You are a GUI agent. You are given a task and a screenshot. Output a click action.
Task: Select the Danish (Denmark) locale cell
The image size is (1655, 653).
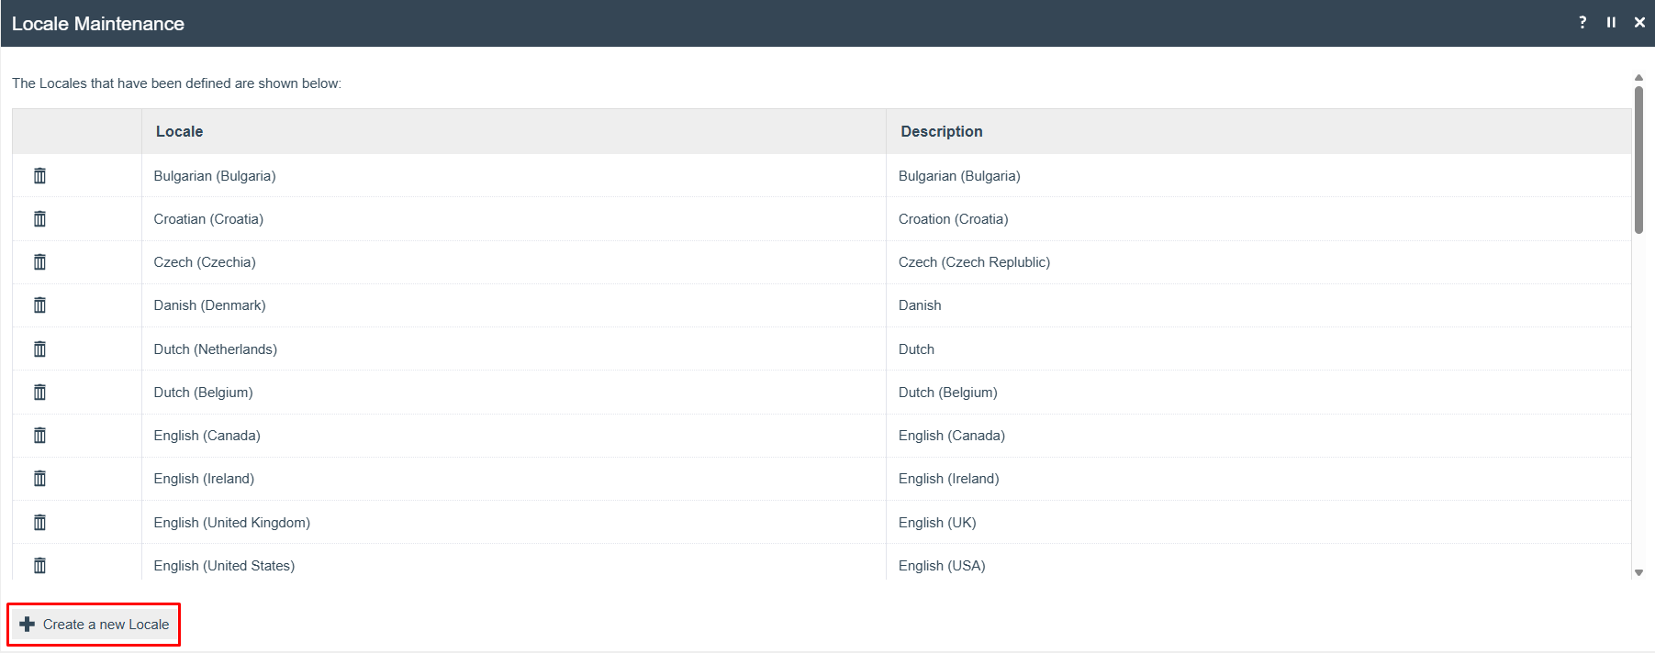[x=514, y=304]
